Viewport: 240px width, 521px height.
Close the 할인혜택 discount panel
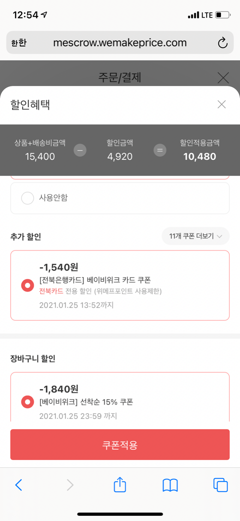(222, 105)
